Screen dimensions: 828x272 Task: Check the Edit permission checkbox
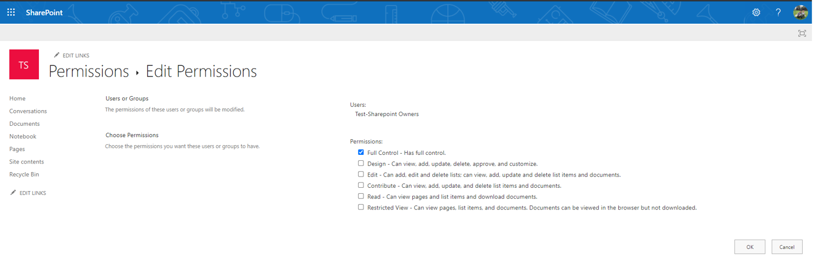[361, 174]
